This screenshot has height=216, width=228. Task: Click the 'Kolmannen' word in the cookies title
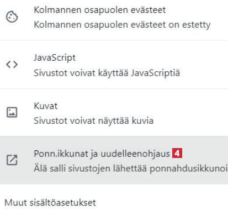(x=57, y=10)
